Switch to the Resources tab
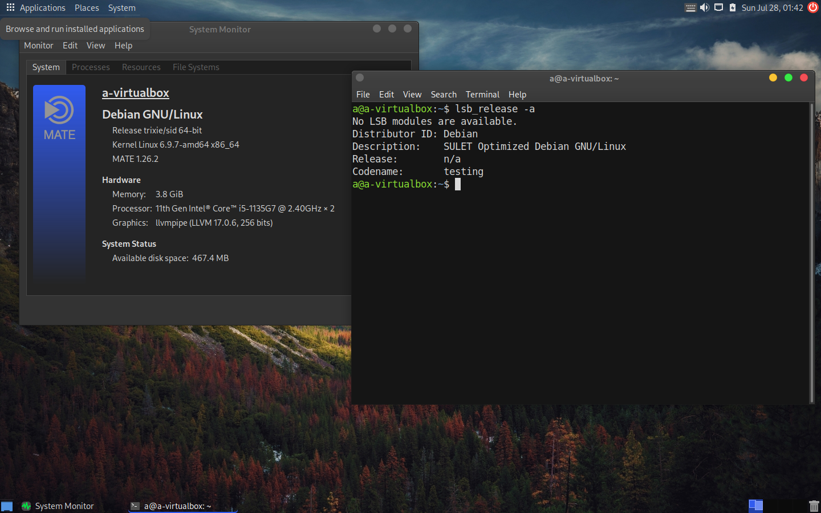This screenshot has height=513, width=821. click(x=141, y=67)
